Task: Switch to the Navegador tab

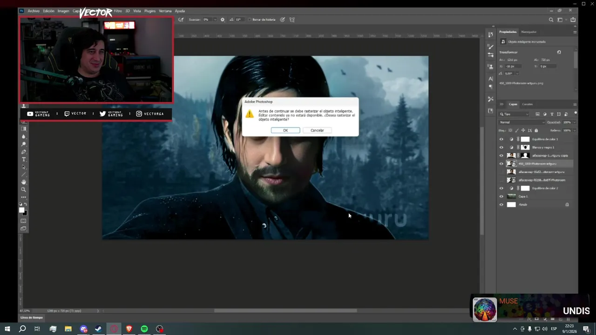Action: click(528, 32)
